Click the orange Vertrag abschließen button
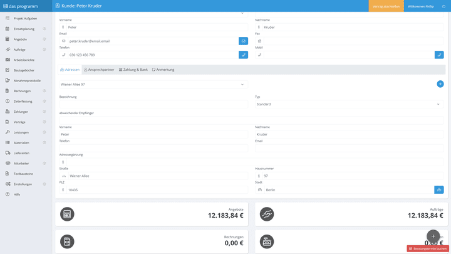 point(386,6)
